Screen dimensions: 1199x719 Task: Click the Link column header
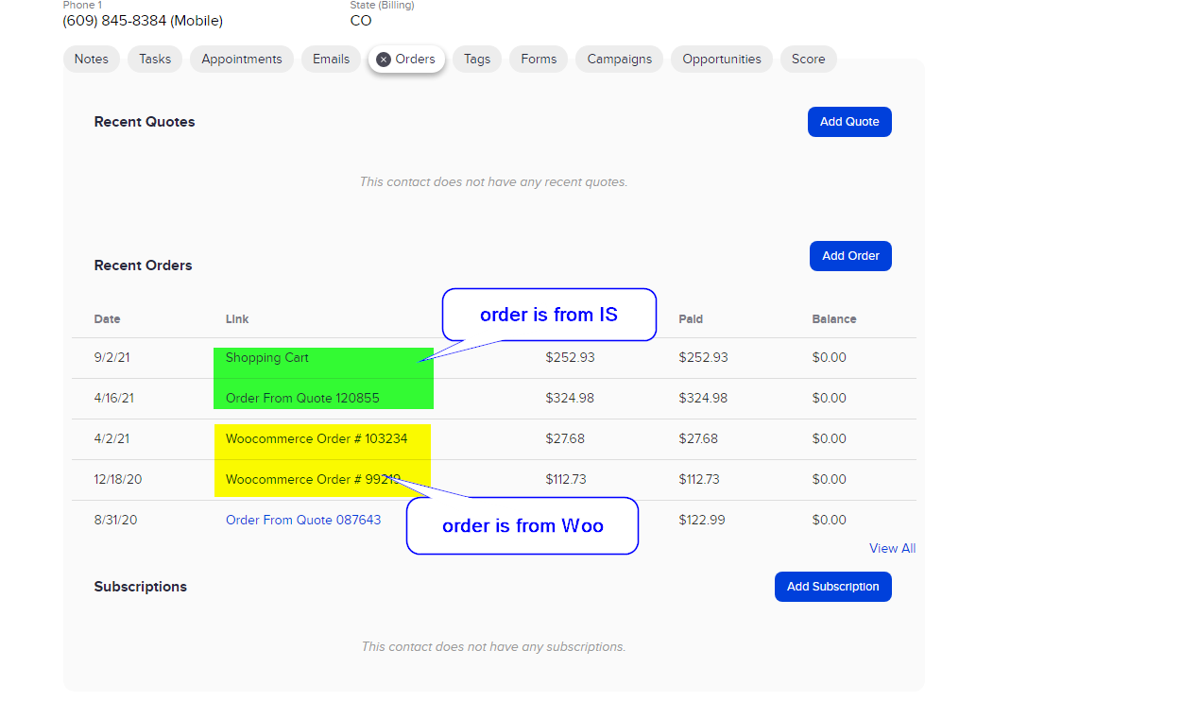pos(237,319)
